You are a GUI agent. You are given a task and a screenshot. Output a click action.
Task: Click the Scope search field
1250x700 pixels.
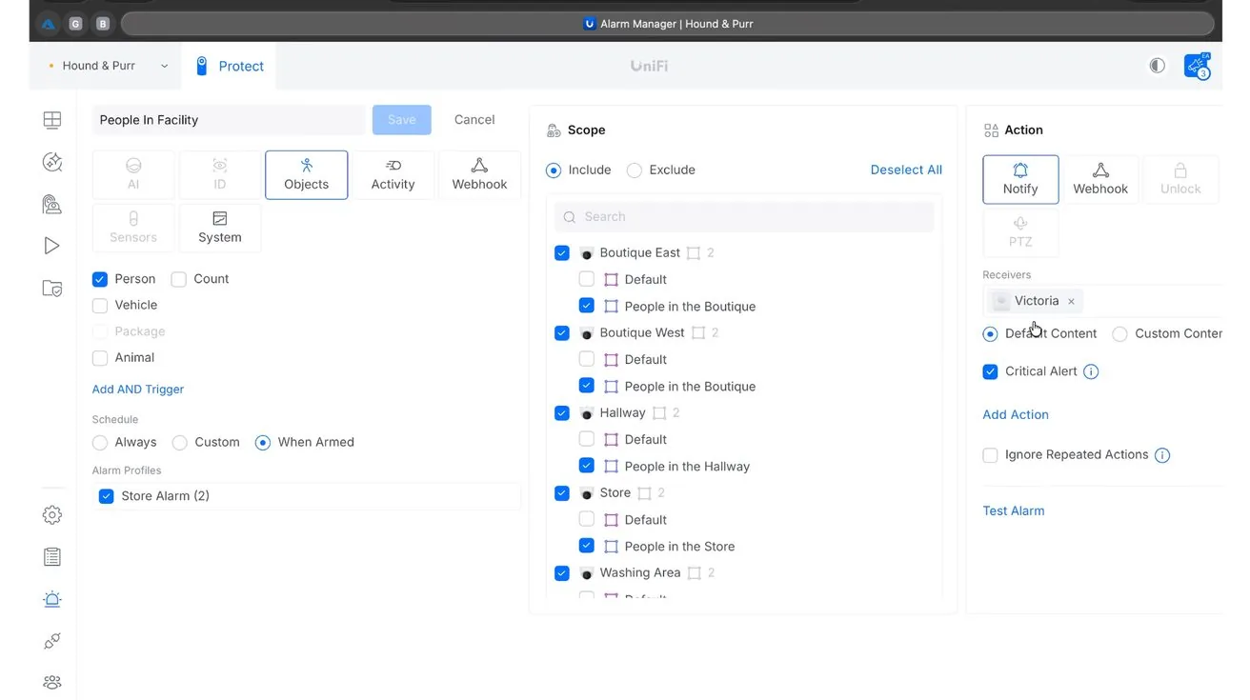(x=744, y=217)
